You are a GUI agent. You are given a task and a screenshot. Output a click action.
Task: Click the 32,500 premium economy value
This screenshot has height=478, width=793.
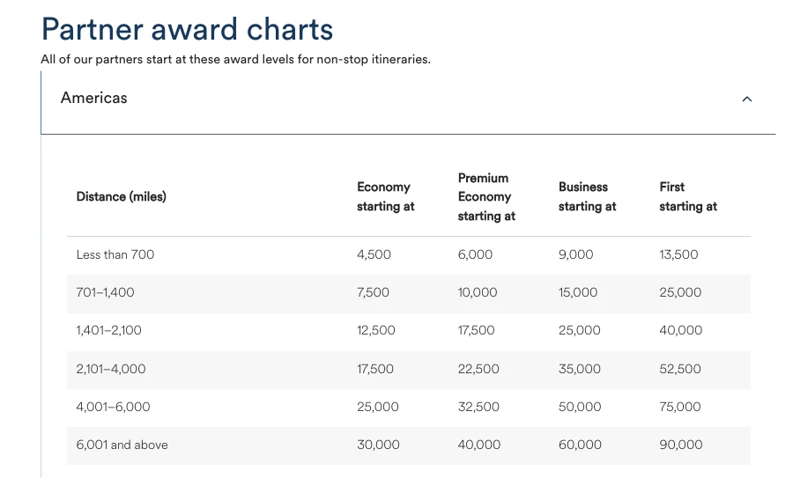[x=478, y=407]
